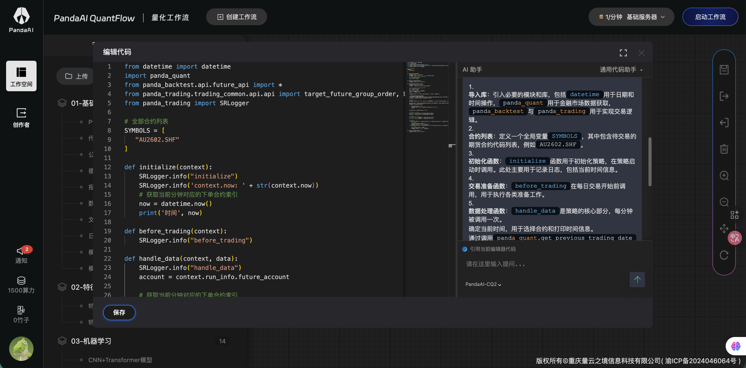Click the trash delete icon in right toolbar
Image resolution: width=746 pixels, height=368 pixels.
click(x=724, y=149)
